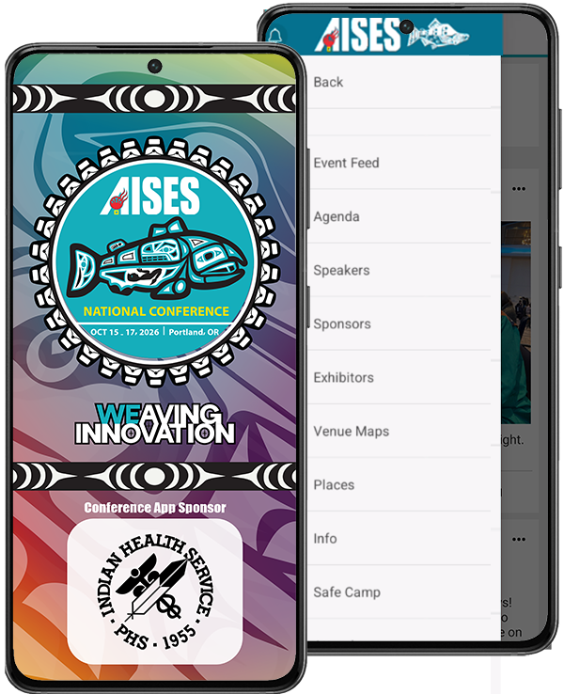Viewport: 564px width, 694px height.
Task: Tap the AISES logo in the header
Action: 358,35
